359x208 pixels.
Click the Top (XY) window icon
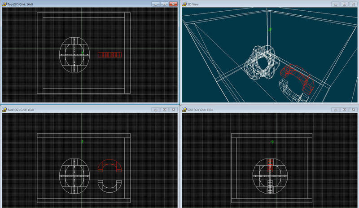4,4
